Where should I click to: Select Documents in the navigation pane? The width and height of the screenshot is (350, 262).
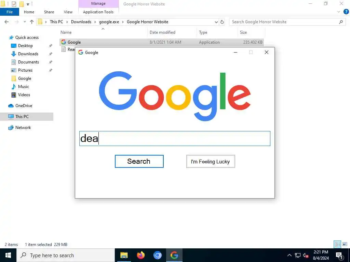pyautogui.click(x=28, y=62)
